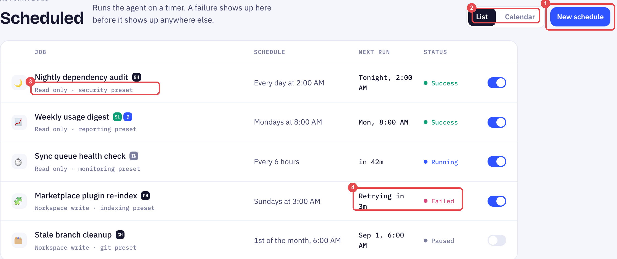
Task: Click the GH badge on Stale branch cleanup
Action: click(x=120, y=235)
